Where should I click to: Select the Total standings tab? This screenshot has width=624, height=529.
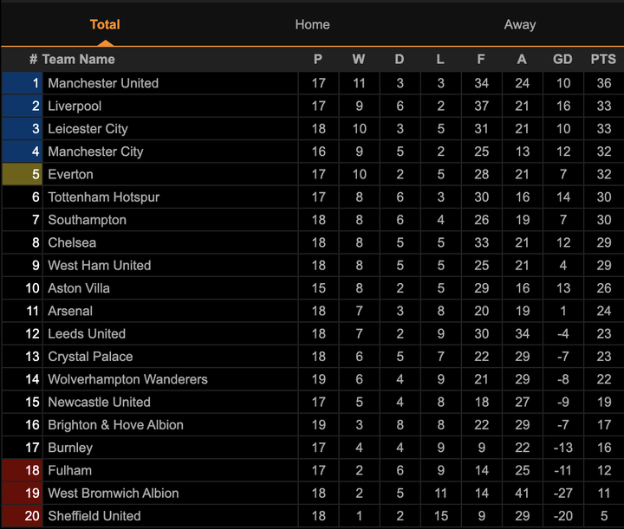105,24
